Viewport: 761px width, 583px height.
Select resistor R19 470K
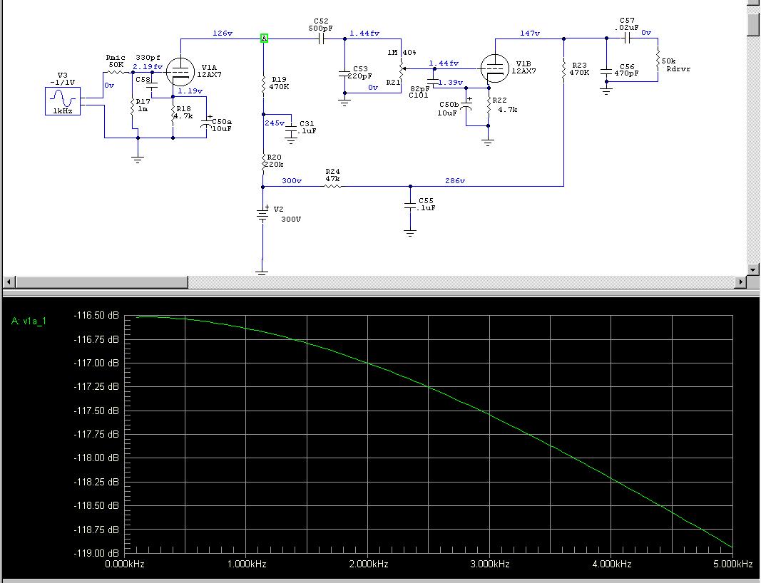tap(264, 85)
